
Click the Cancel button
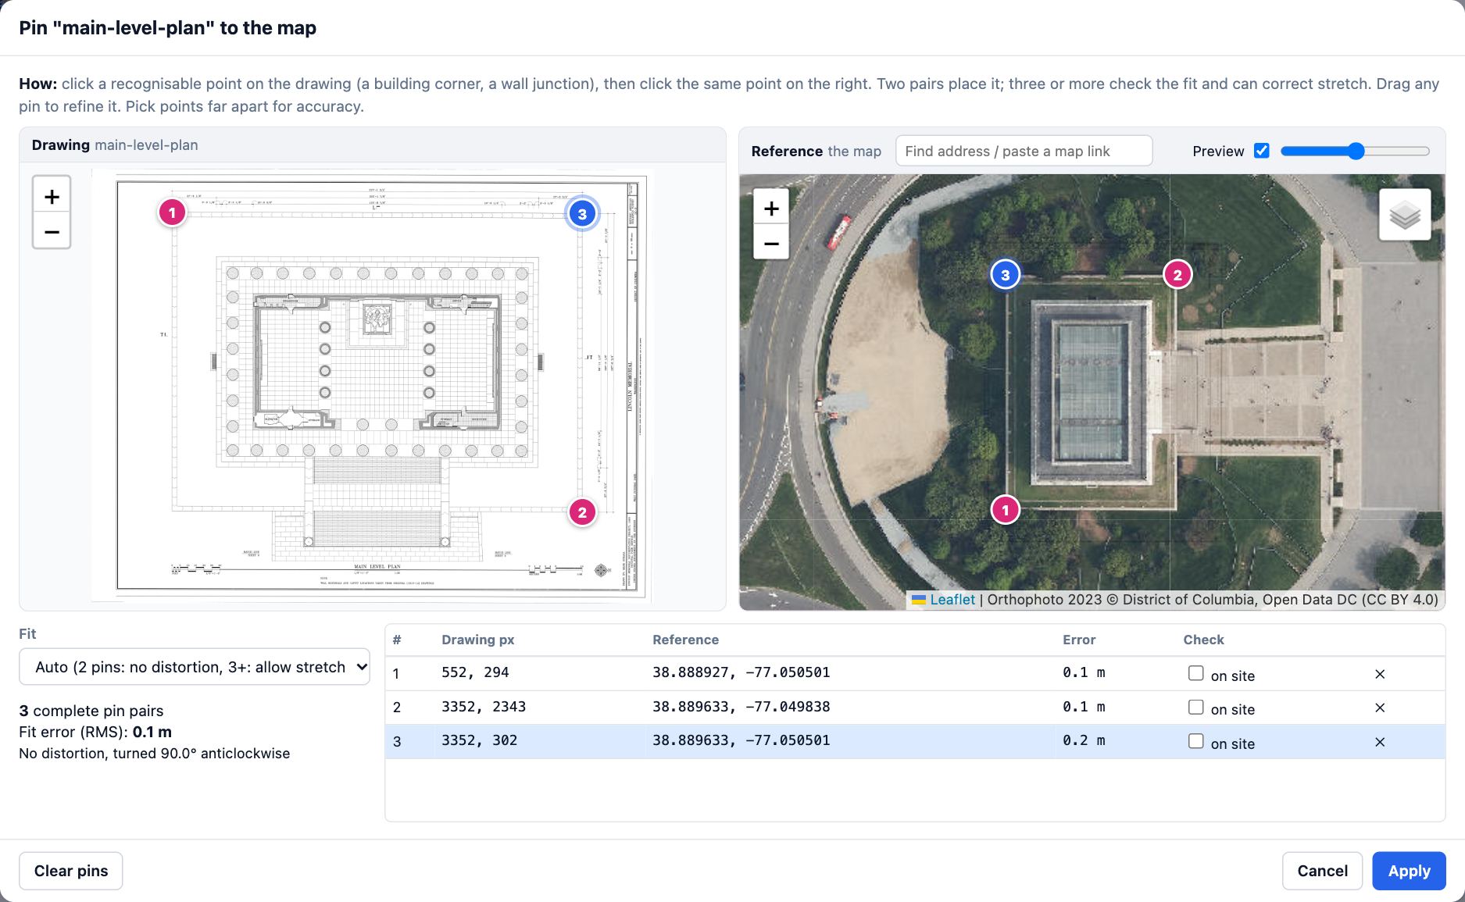pos(1322,871)
